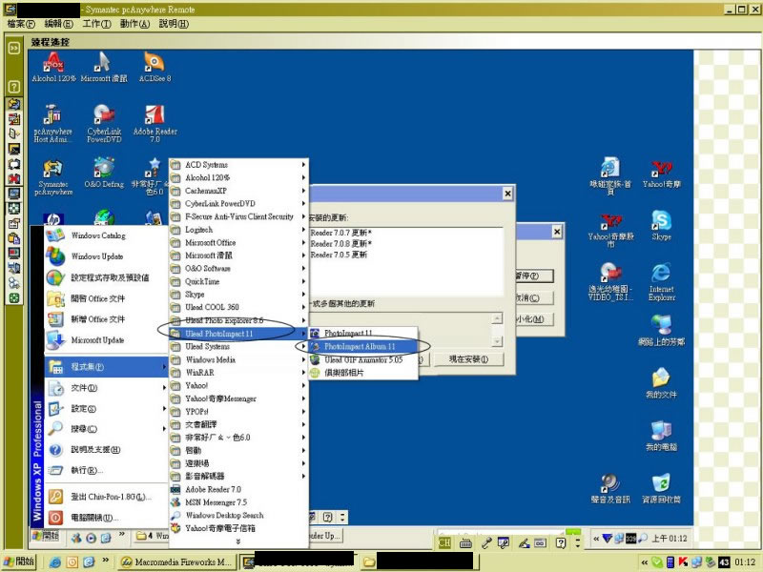763x572 pixels.
Task: Switch to Macromedia Fireworks taskbar button
Action: point(177,562)
